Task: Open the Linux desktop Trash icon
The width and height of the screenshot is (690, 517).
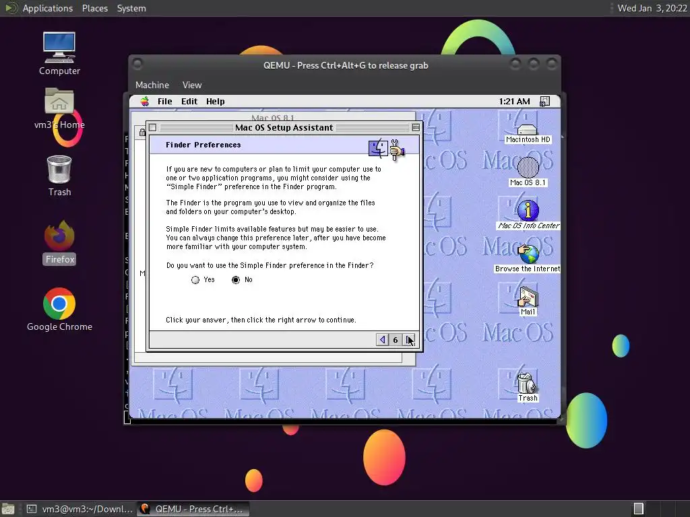Action: [59, 176]
